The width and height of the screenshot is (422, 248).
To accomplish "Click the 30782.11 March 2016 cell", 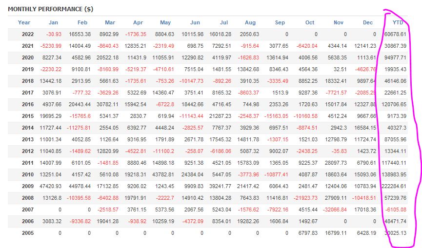I will point(104,104).
